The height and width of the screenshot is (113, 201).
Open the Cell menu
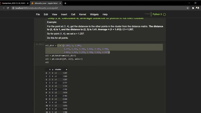pos(73,14)
